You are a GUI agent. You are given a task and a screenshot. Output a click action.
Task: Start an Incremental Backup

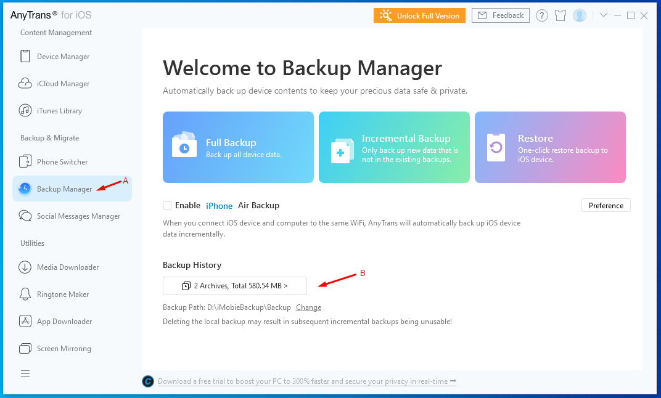pyautogui.click(x=394, y=147)
